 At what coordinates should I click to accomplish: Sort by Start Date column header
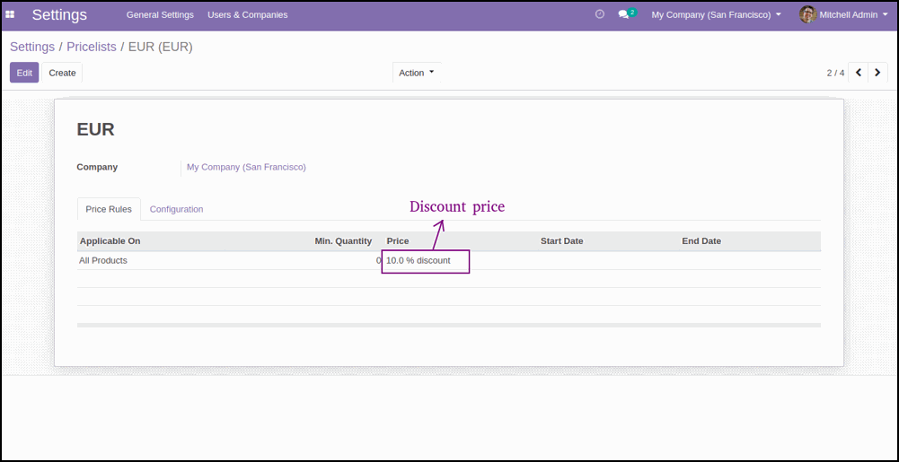[562, 241]
